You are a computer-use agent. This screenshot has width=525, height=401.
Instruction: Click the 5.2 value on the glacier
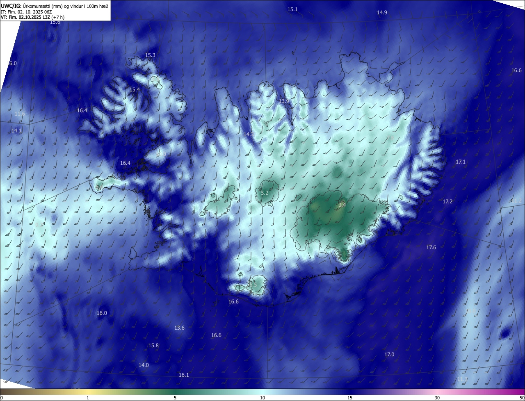point(265,193)
